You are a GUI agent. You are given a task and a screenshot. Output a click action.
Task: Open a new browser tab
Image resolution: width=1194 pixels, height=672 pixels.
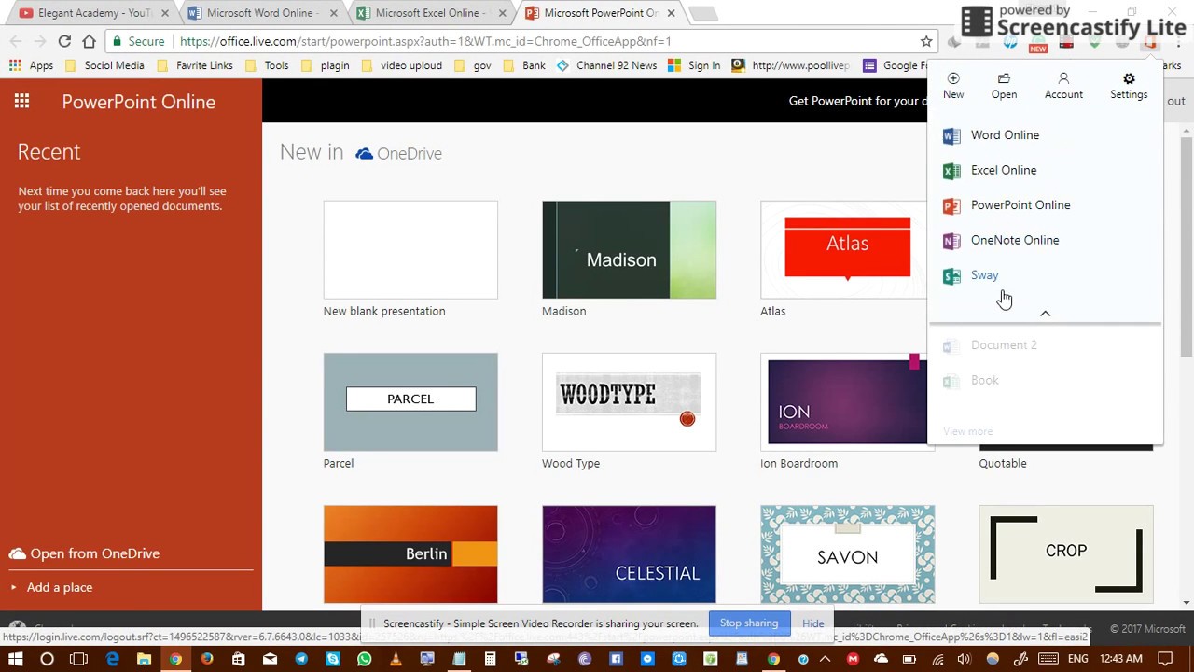coord(703,13)
